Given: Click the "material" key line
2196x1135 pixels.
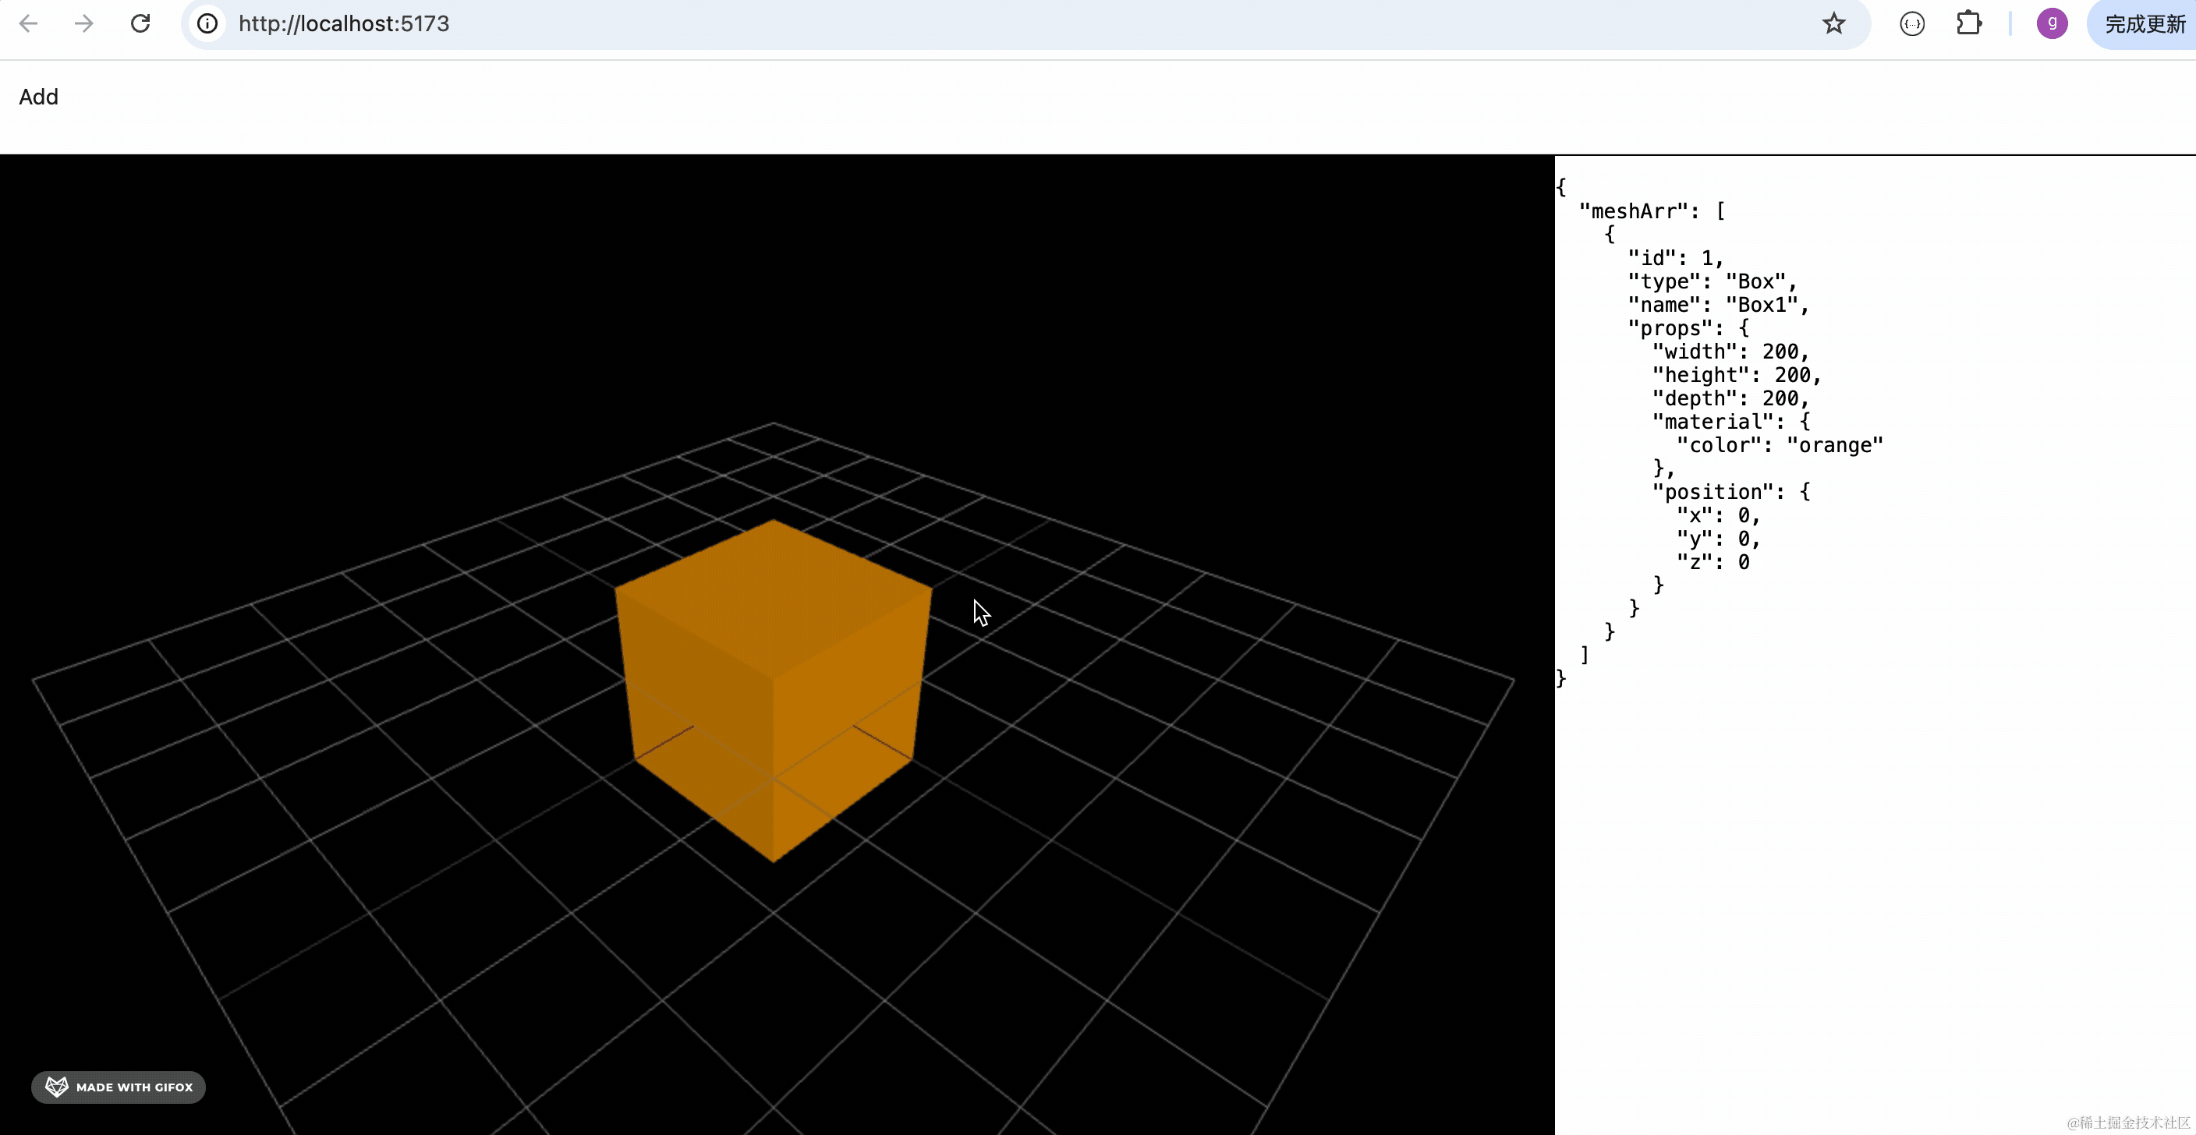Looking at the screenshot, I should (1731, 422).
